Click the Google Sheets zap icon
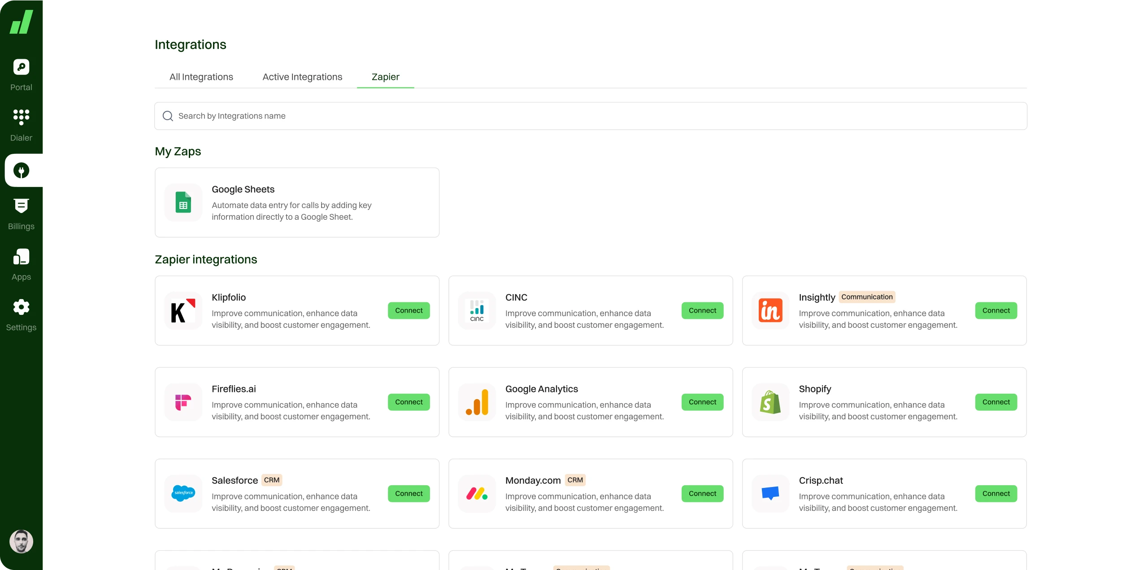 click(x=183, y=202)
